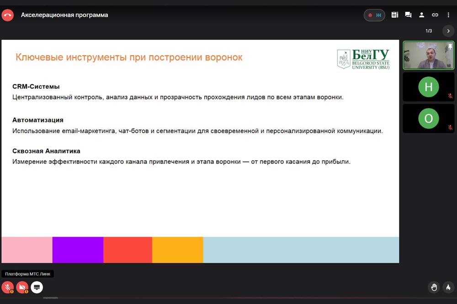
Task: Start screen sharing with monitor icon
Action: coord(37,287)
